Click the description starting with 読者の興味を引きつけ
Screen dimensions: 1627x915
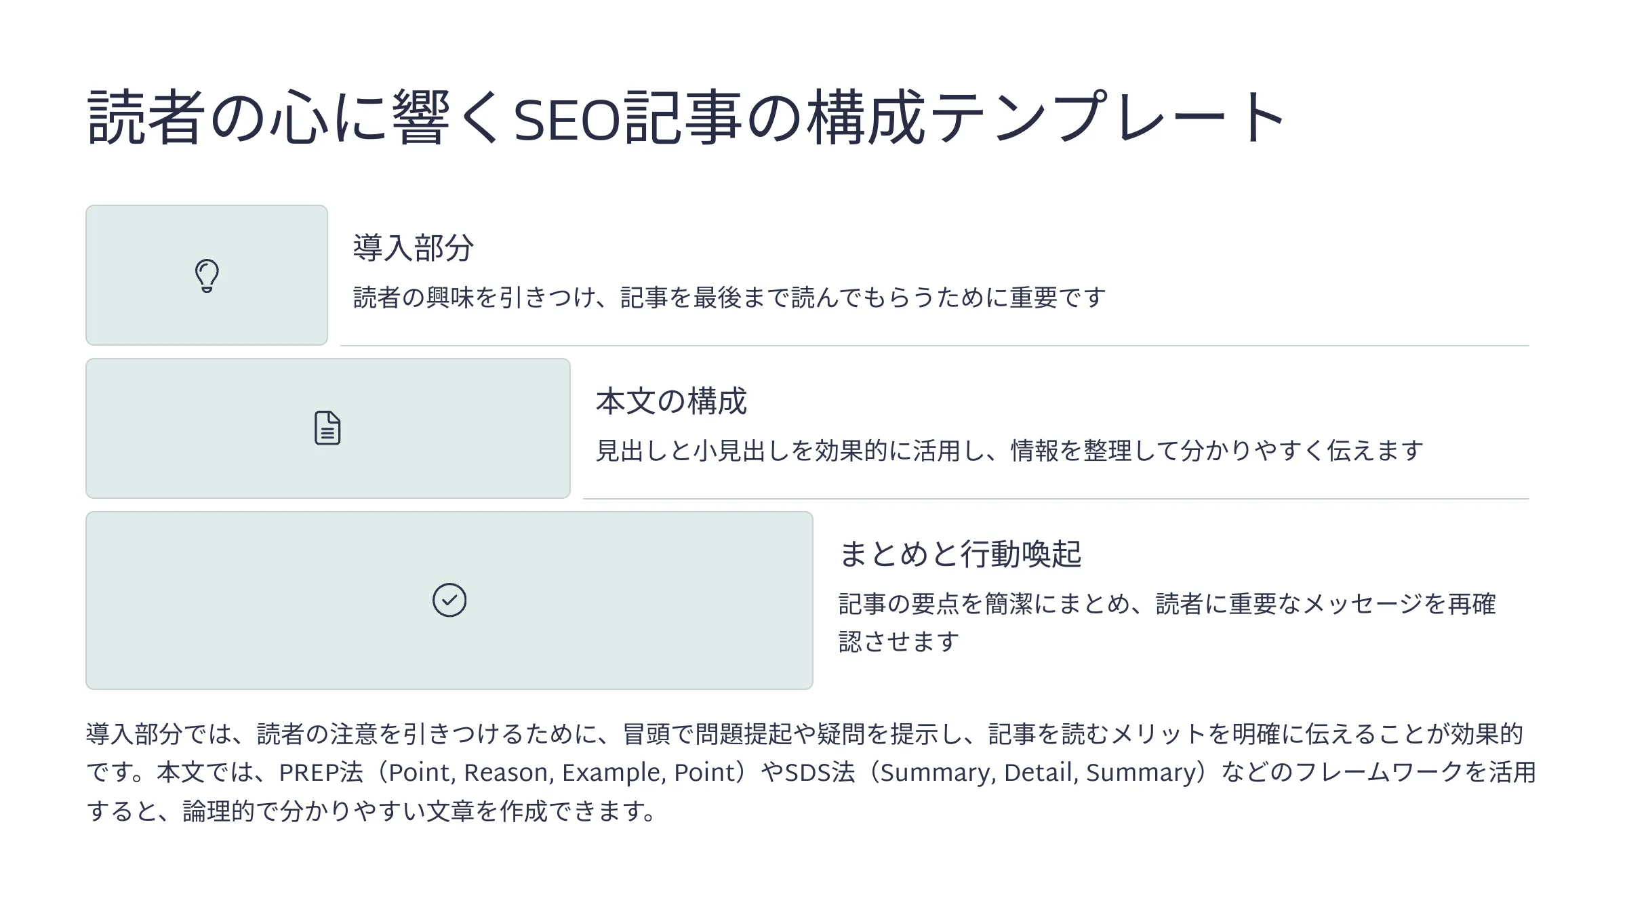(x=729, y=298)
